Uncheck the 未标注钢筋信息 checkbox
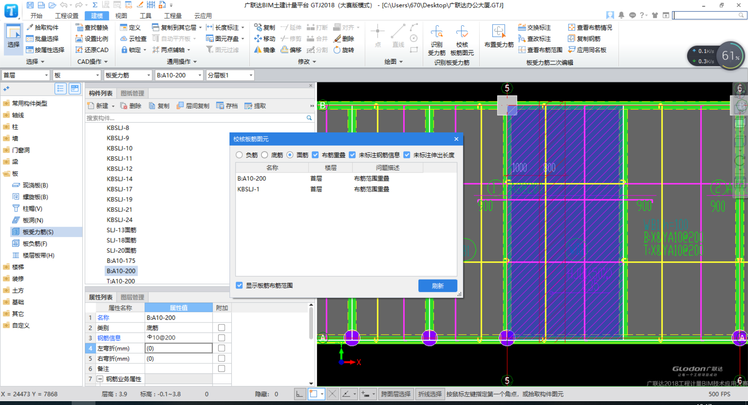748x405 pixels. coord(353,155)
